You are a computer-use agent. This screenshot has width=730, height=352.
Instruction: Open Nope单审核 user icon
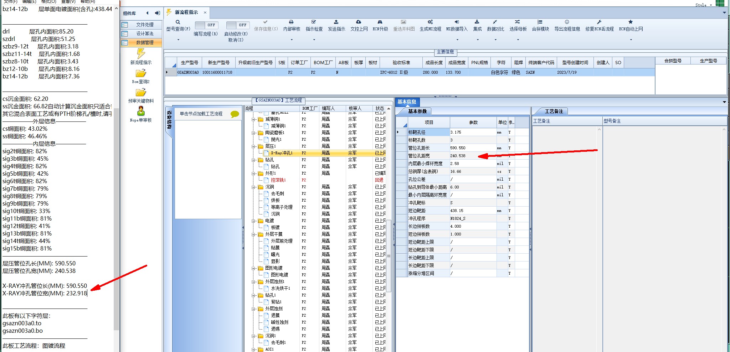[x=141, y=111]
